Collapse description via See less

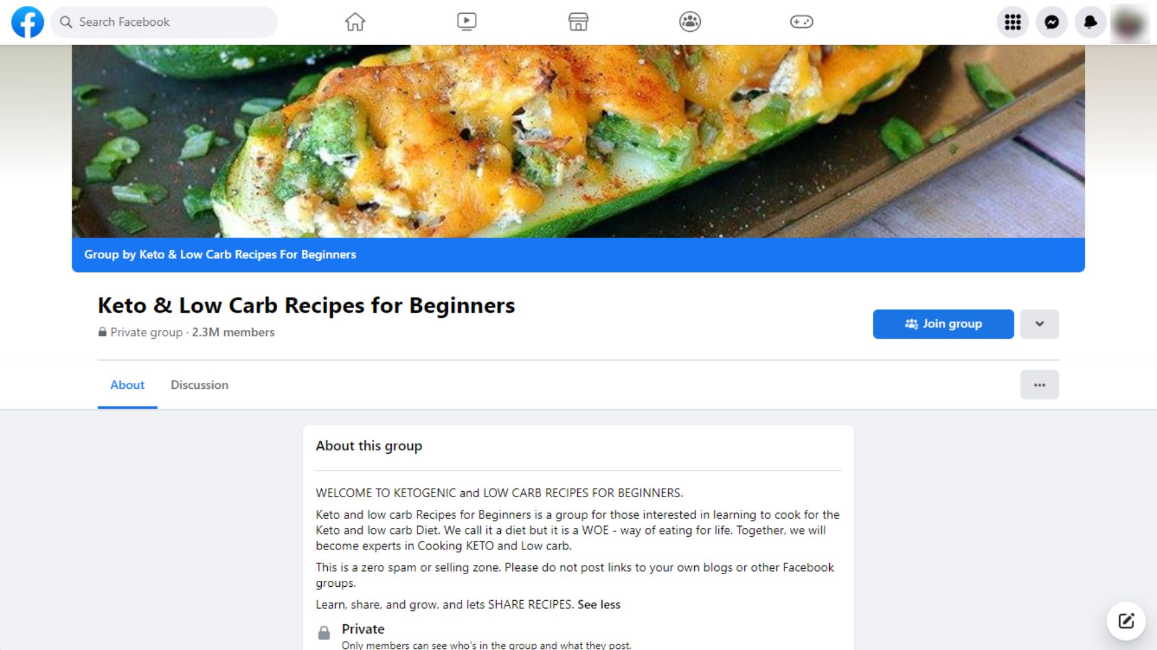pyautogui.click(x=598, y=604)
